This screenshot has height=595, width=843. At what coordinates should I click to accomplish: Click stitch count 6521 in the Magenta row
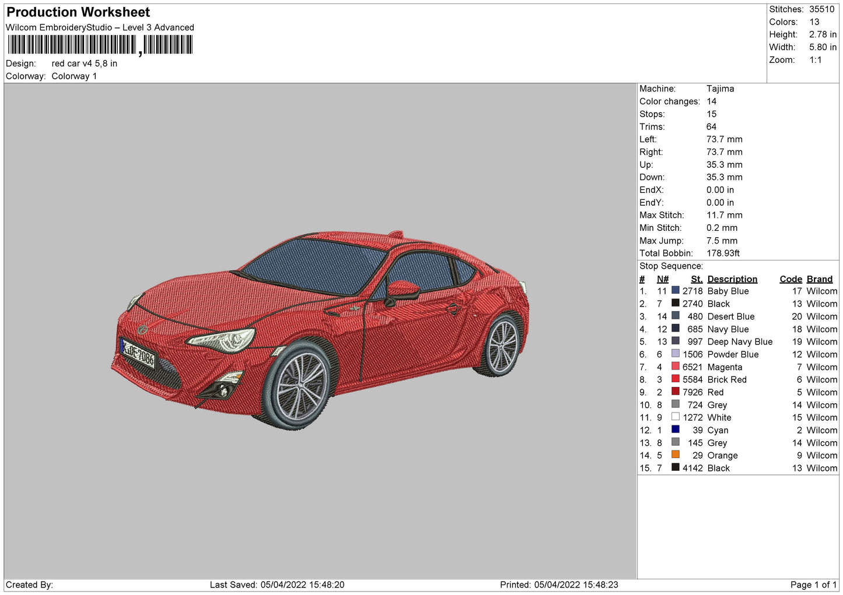[692, 367]
